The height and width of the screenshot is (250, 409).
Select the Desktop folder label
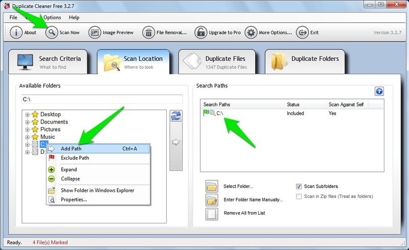coord(50,114)
